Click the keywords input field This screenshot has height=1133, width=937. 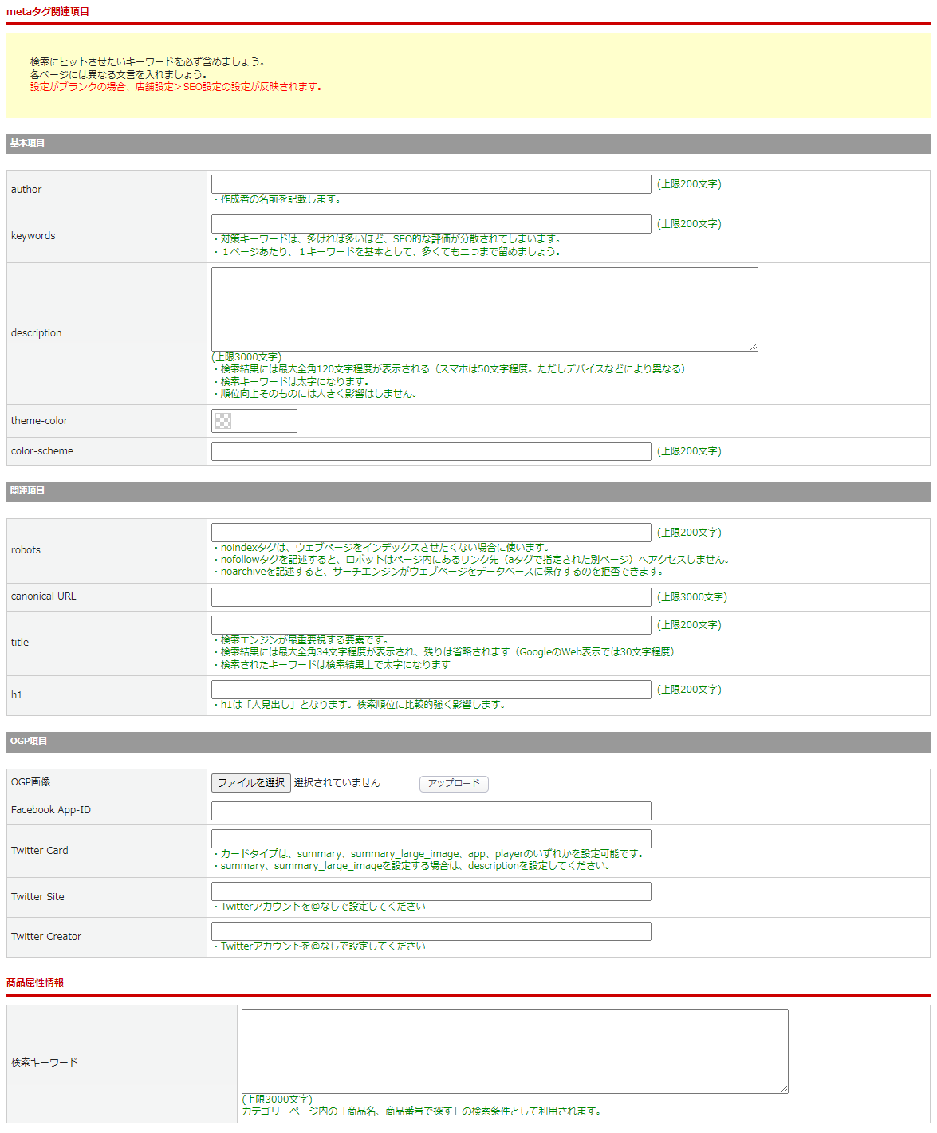pyautogui.click(x=431, y=224)
